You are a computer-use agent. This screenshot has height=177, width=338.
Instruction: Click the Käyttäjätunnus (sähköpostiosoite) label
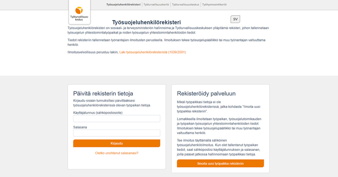(98, 112)
